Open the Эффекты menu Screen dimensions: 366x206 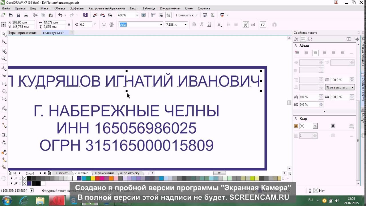tap(77, 8)
